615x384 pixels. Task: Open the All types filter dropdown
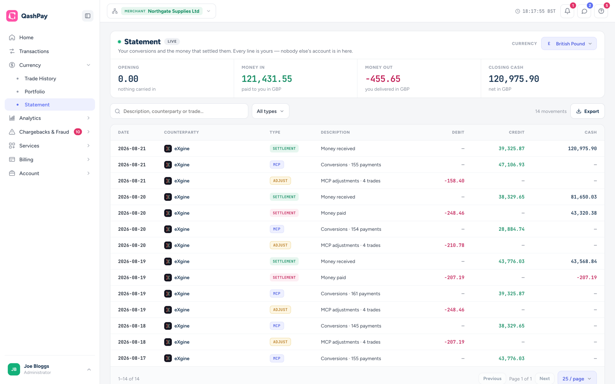pos(271,111)
